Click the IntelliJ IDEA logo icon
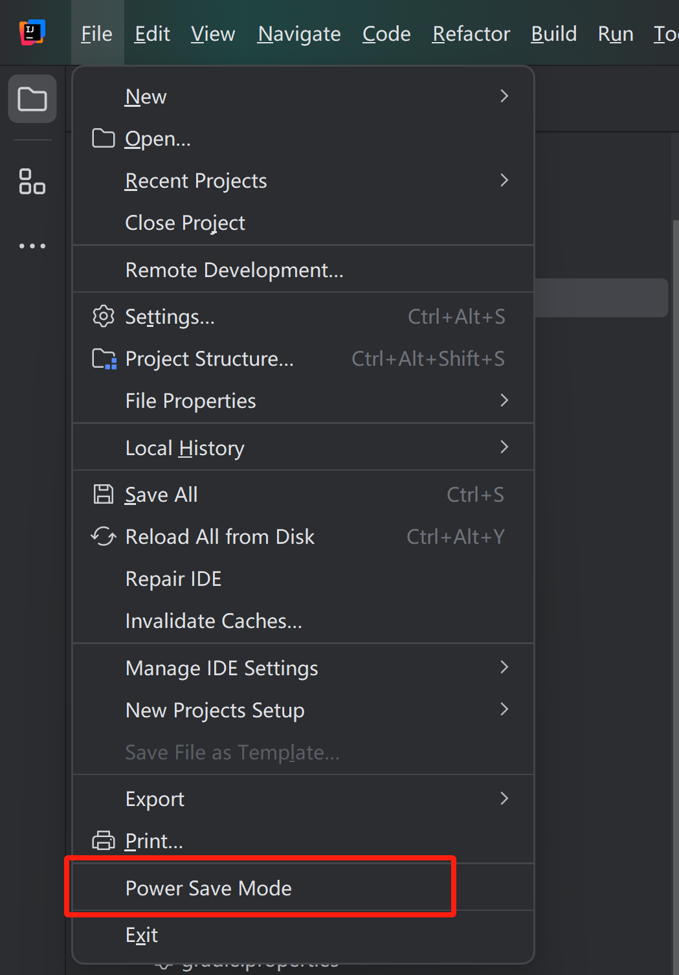This screenshot has width=679, height=975. coord(32,32)
